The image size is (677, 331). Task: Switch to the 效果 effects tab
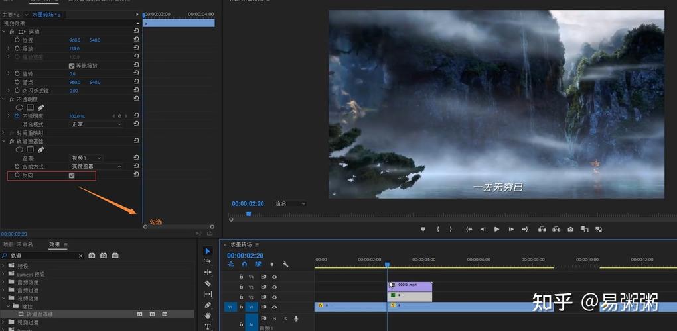click(x=54, y=244)
